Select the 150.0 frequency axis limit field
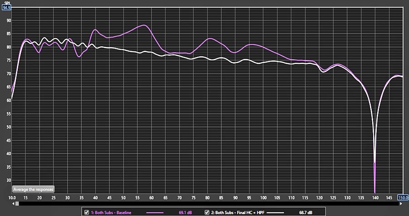This screenshot has width=409, height=216. click(403, 198)
